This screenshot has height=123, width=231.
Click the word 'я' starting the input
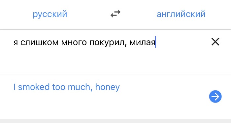pos(16,42)
